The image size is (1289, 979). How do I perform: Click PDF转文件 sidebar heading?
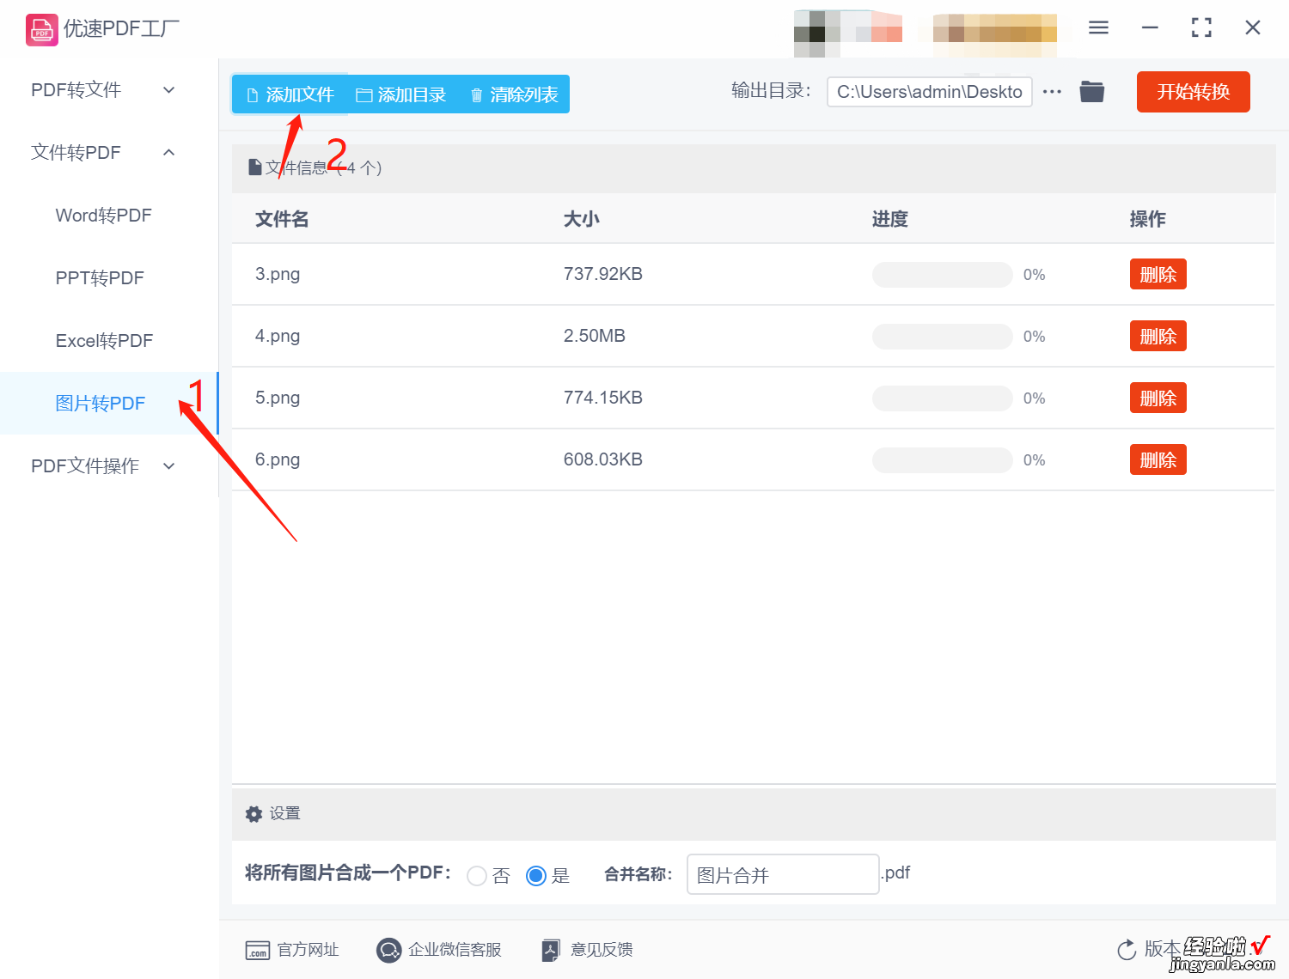pos(76,90)
